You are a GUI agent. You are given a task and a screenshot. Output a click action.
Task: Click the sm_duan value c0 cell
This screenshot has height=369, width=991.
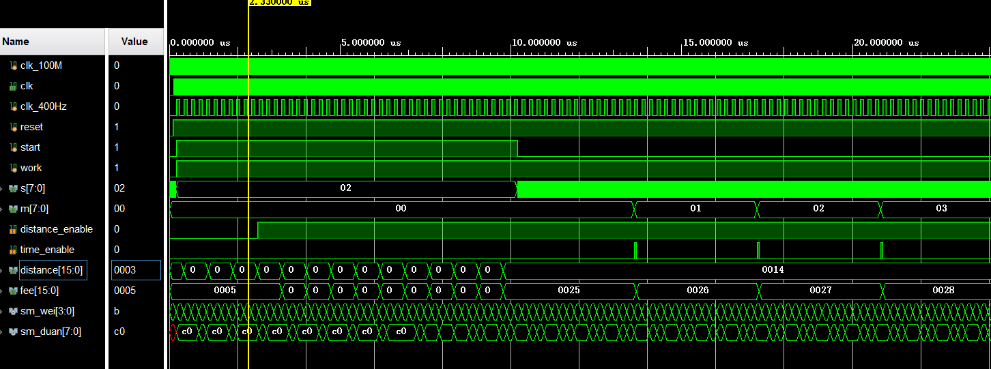[136, 331]
